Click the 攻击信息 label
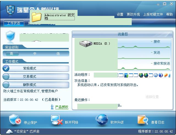Screen dimensions: 176x135 [82, 81]
